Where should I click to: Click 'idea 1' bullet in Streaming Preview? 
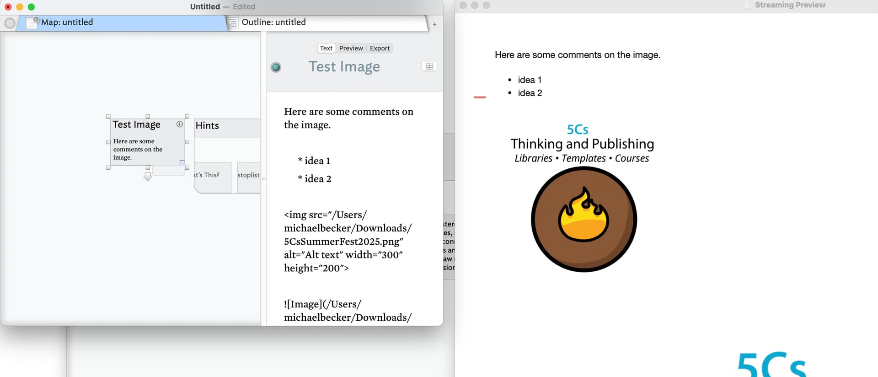[530, 80]
